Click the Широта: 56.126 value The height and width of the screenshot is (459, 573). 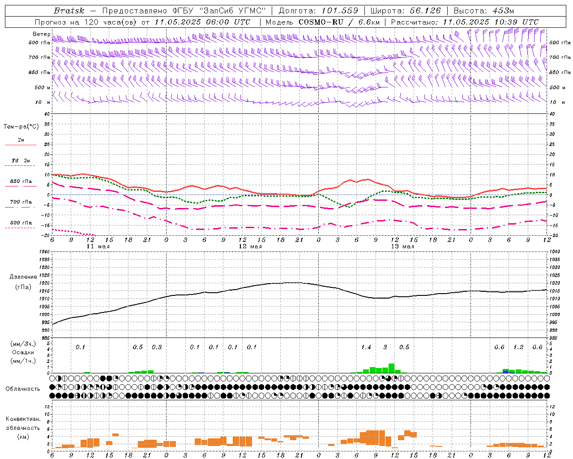(406, 11)
